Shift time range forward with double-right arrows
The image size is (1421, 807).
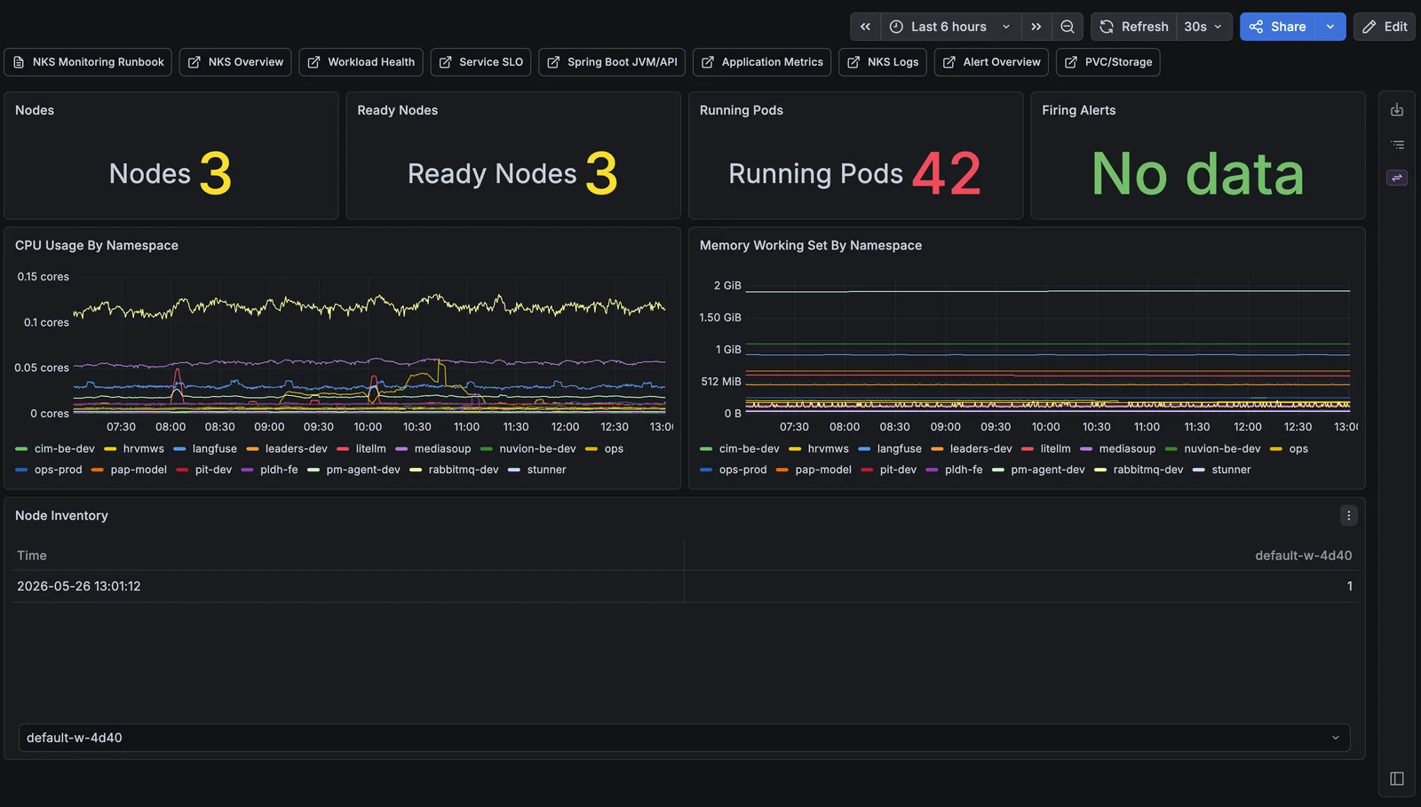coord(1036,27)
